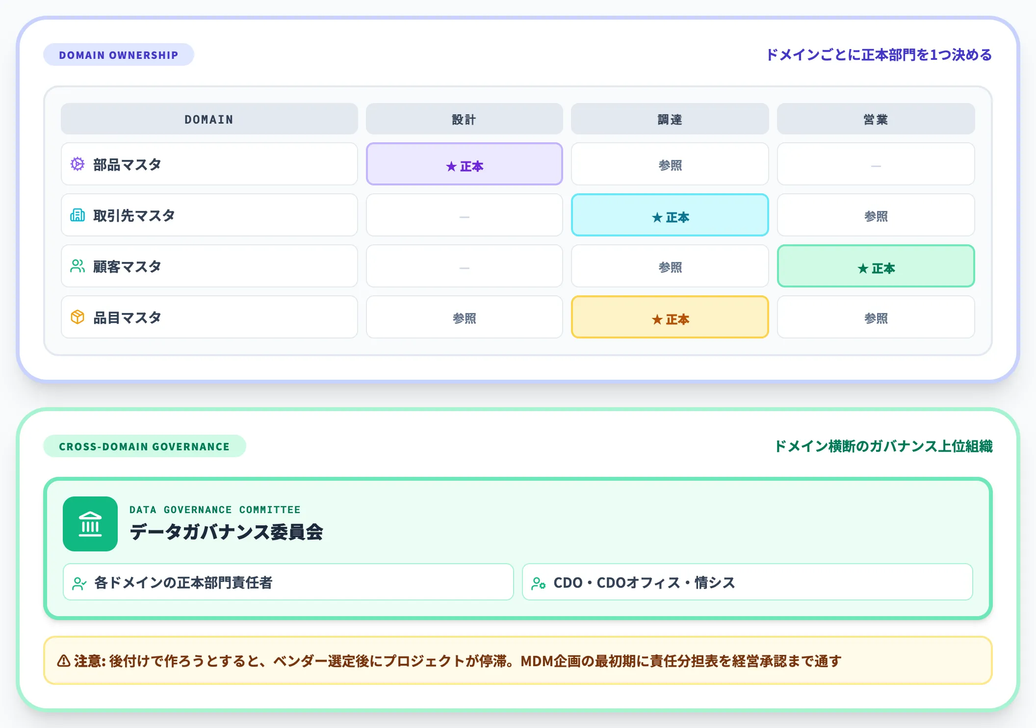Click the purple ★正本 cell for 部品マスタ
The height and width of the screenshot is (728, 1036).
pos(464,164)
